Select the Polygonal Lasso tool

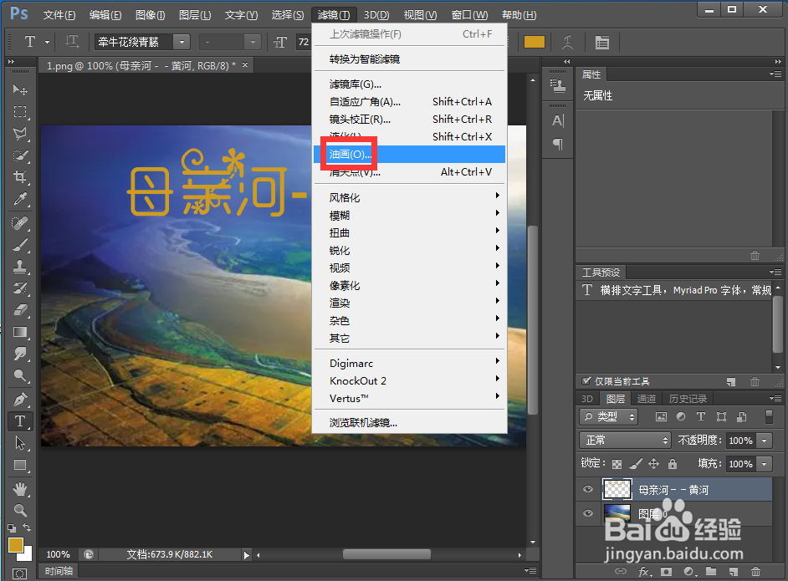[x=20, y=134]
